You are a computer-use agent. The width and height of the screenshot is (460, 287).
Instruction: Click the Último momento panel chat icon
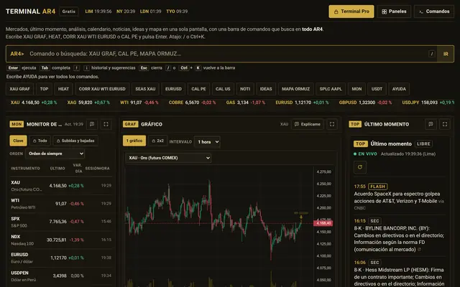coord(431,124)
